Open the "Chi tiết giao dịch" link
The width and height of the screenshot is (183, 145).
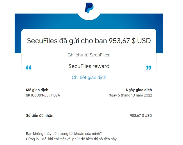coord(89,77)
